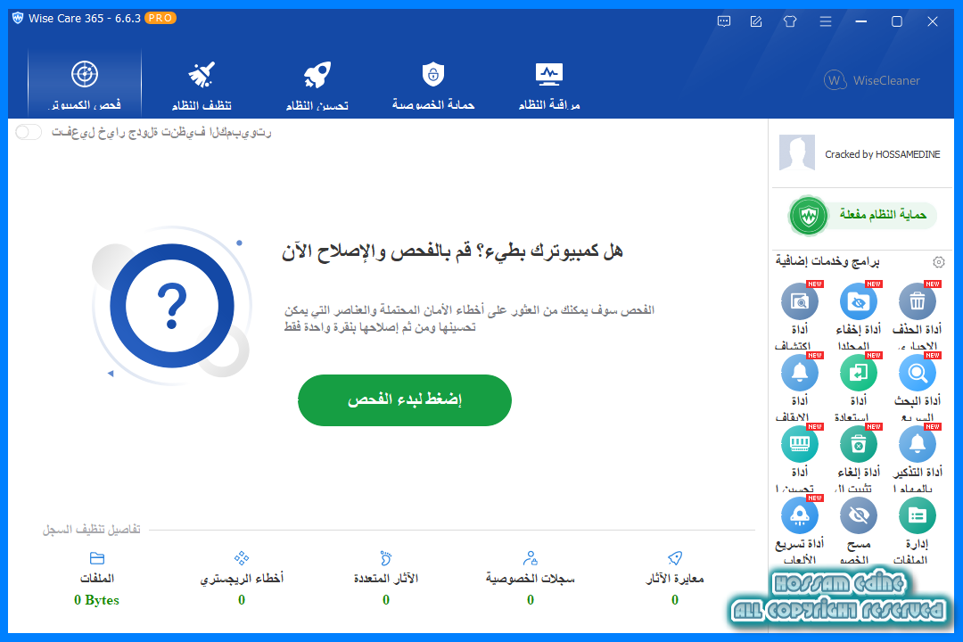Click the traces calibration tag icon (معايرة الآثار)
This screenshot has width=963, height=642.
pyautogui.click(x=675, y=558)
